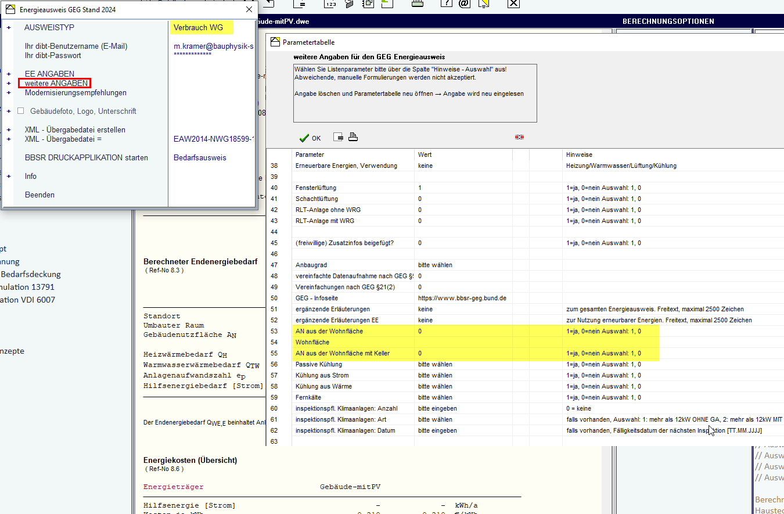
Task: Expand the AUSWEISTYP entry with plus sign
Action: point(9,28)
